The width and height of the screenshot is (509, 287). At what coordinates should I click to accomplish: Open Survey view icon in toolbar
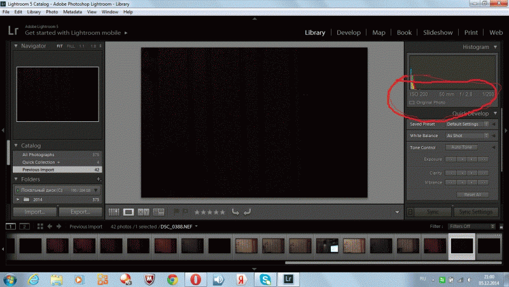tap(158, 212)
